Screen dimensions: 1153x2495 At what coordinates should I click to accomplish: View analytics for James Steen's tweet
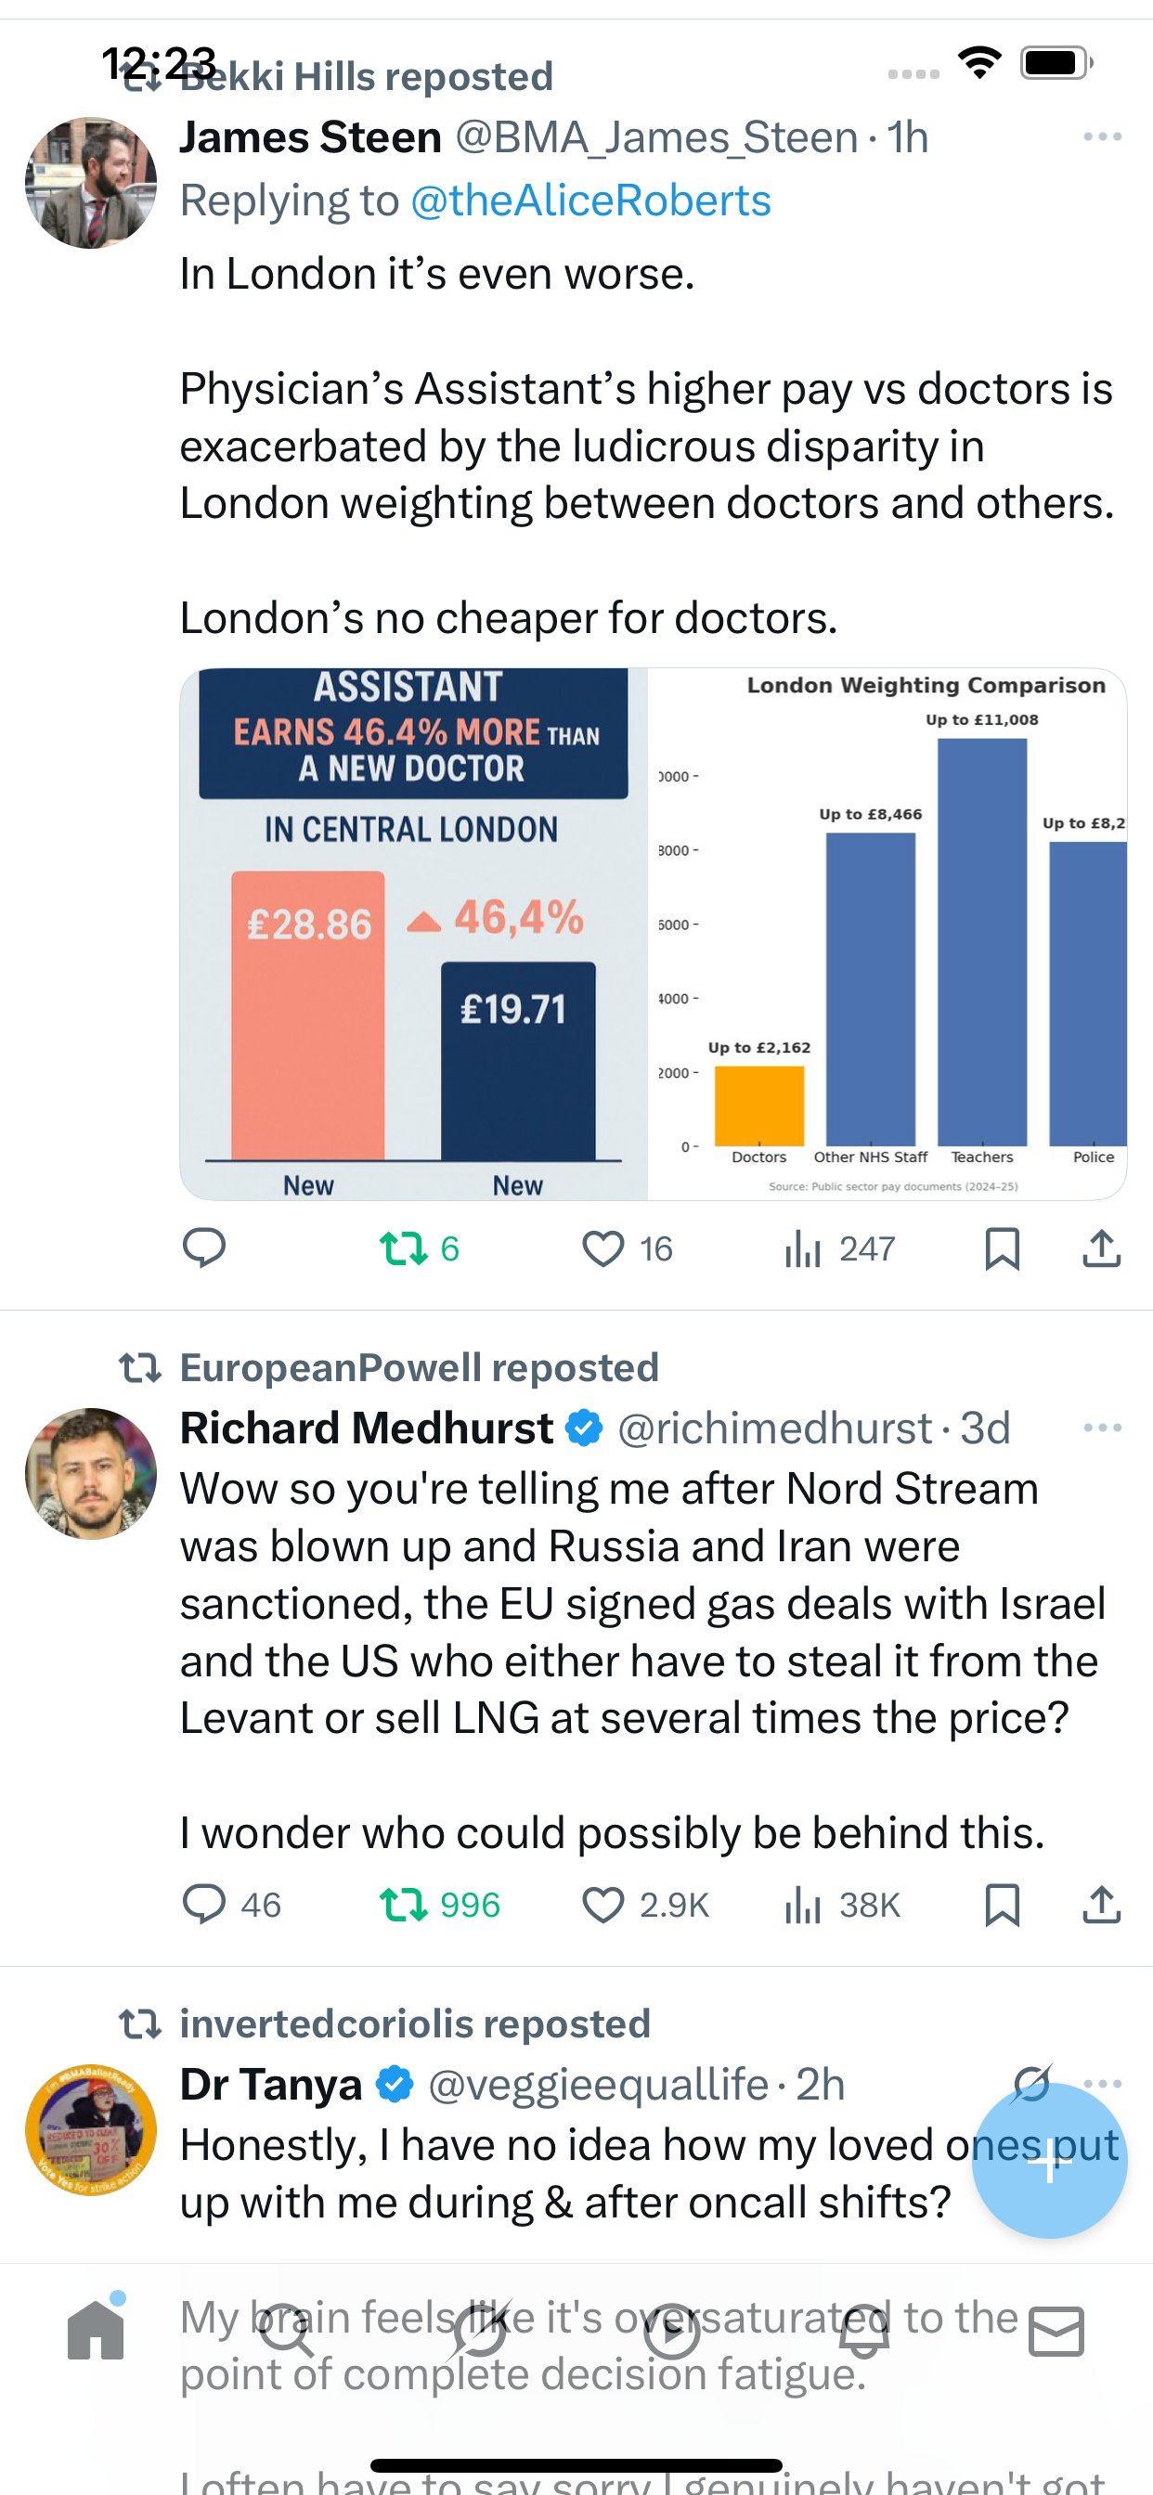pyautogui.click(x=803, y=1247)
